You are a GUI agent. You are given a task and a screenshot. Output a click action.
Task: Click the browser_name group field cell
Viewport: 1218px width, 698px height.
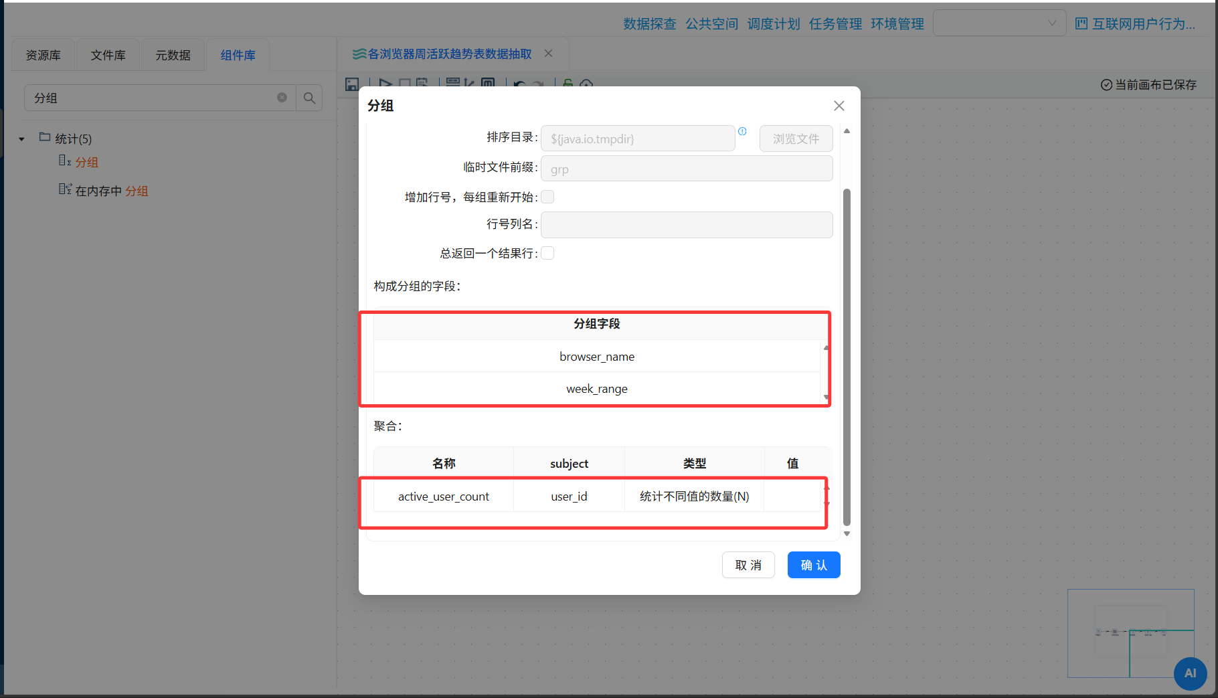click(597, 357)
